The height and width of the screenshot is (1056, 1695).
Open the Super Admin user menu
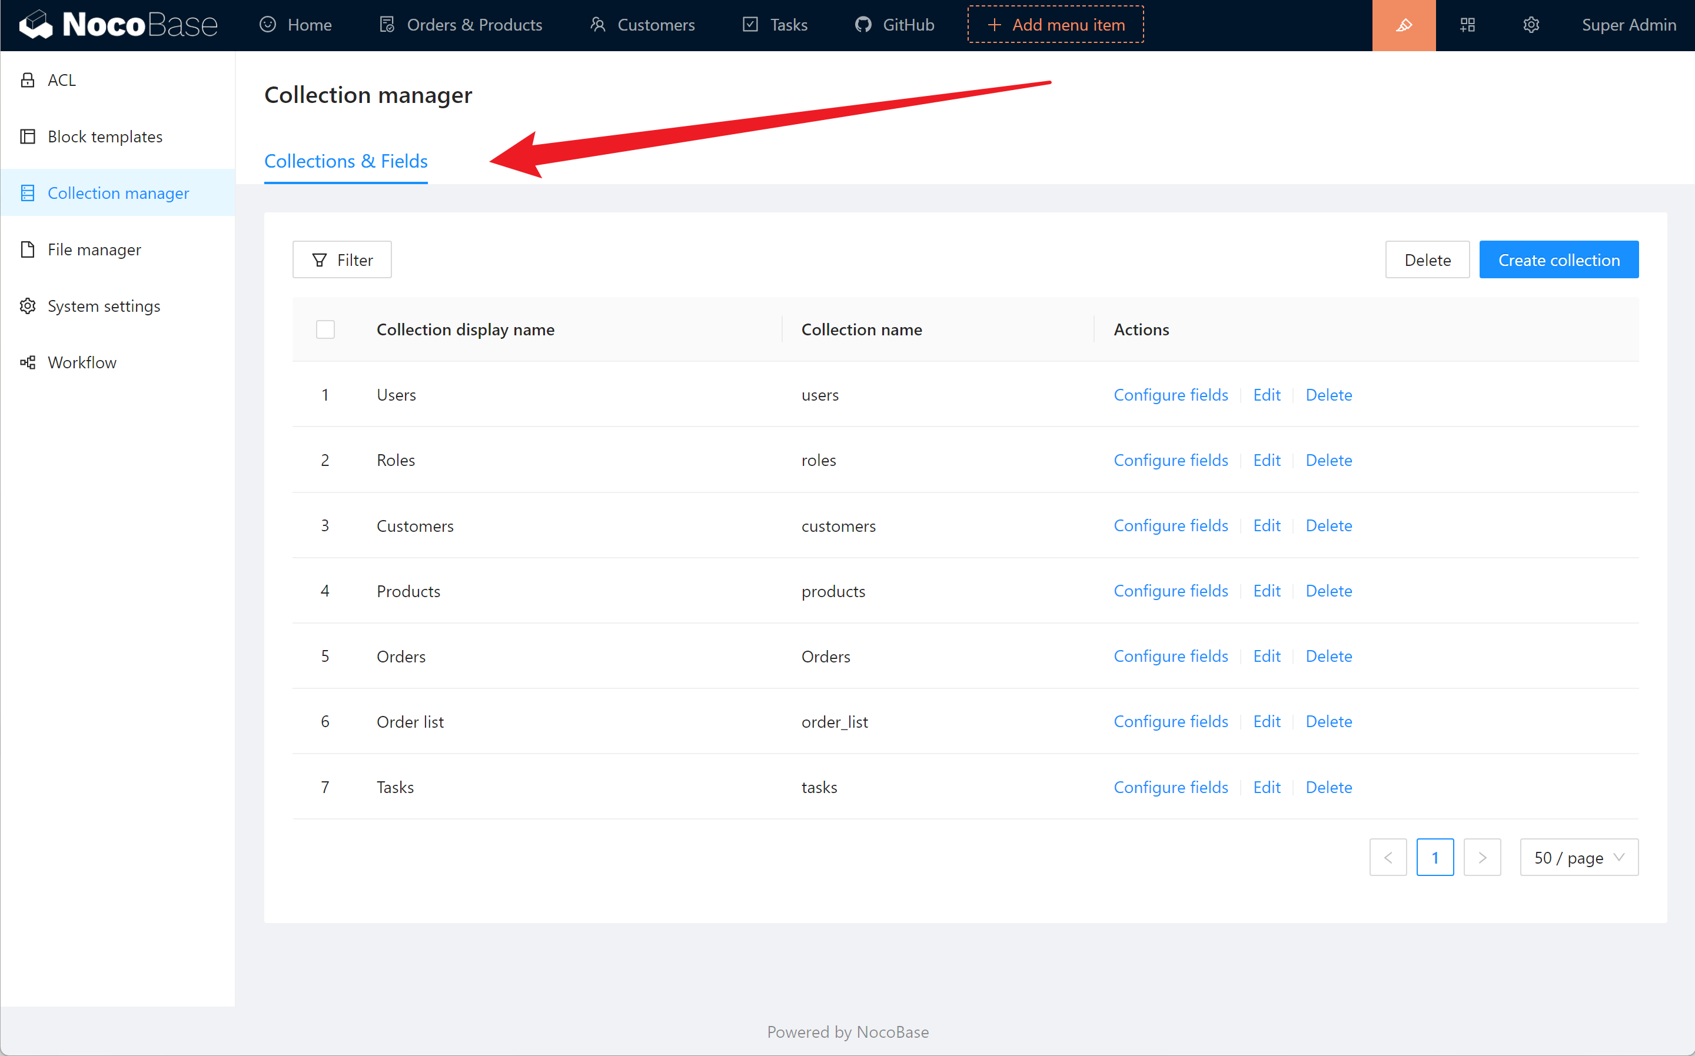click(x=1628, y=25)
